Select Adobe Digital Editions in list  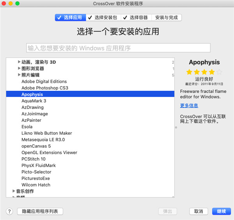click(90, 81)
